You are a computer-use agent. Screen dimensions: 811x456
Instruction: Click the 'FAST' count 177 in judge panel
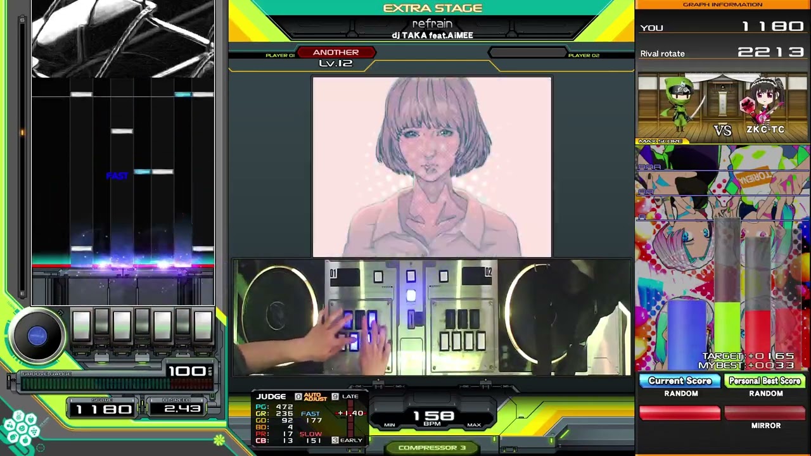pyautogui.click(x=314, y=421)
